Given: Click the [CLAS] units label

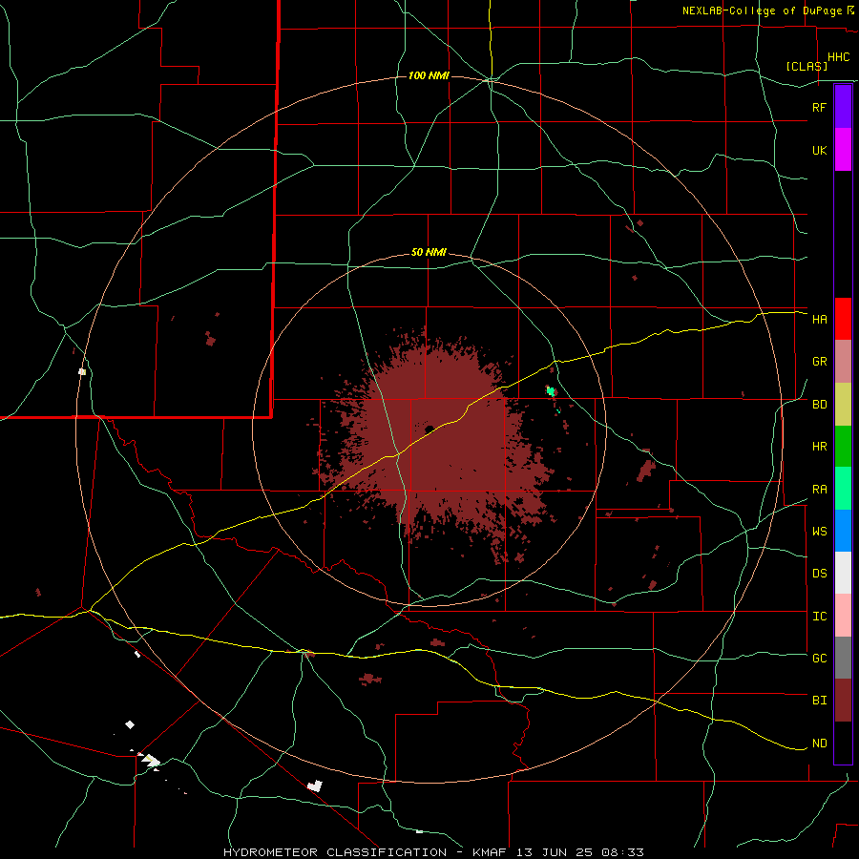Looking at the screenshot, I should click(807, 66).
